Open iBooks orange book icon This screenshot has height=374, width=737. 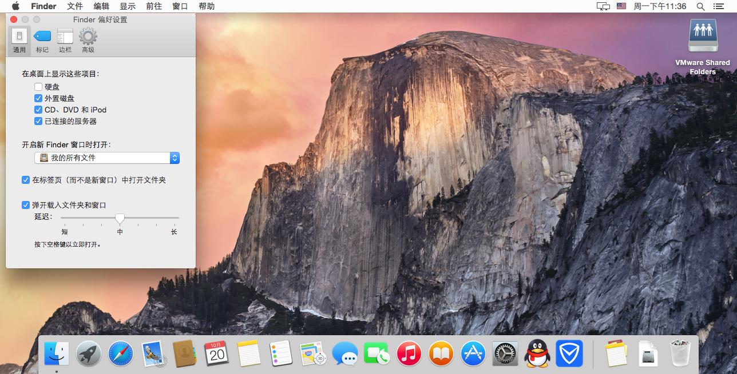coord(441,354)
